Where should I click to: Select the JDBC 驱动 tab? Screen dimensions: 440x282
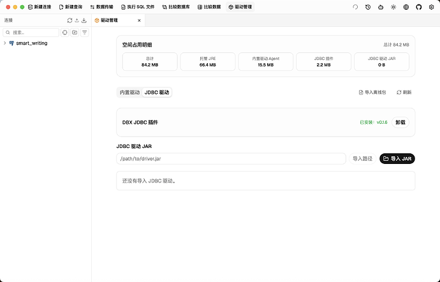point(157,93)
